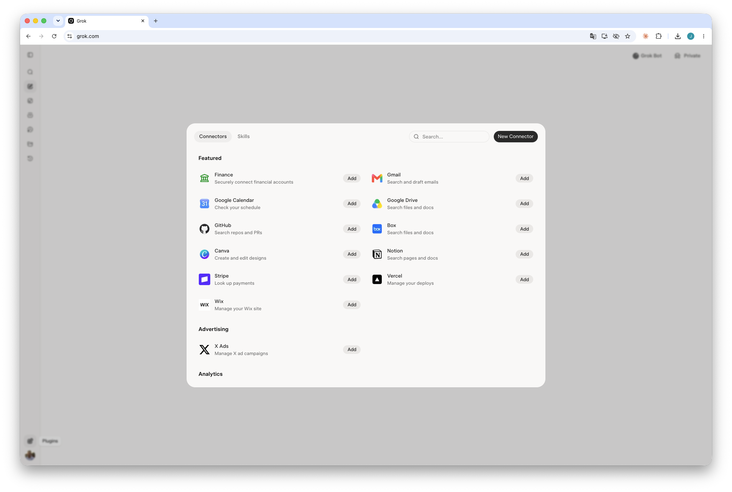The width and height of the screenshot is (732, 492).
Task: Click the Notion logo icon
Action: point(377,254)
